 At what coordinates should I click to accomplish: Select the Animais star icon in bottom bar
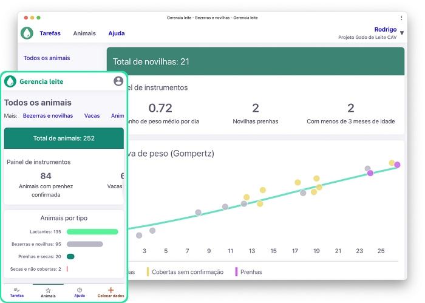(48, 290)
